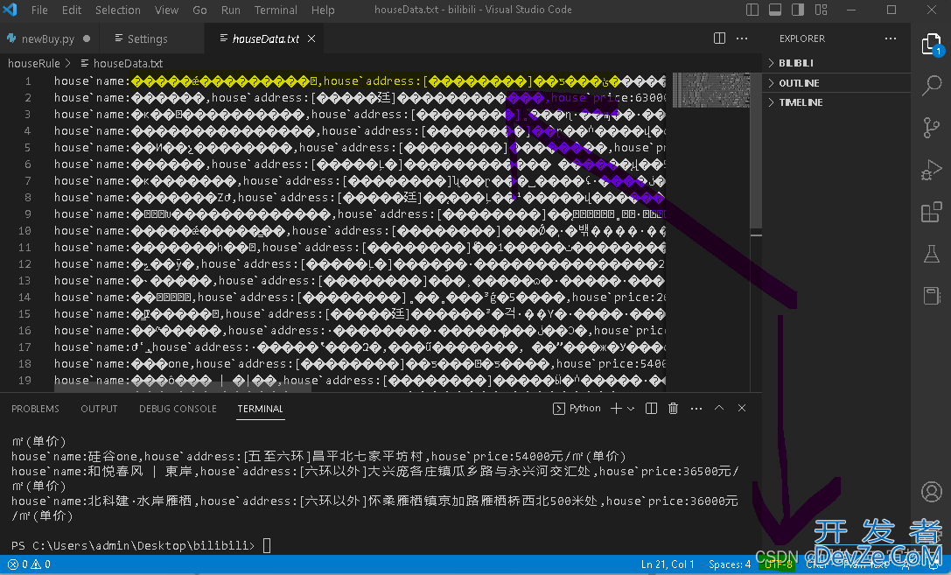
Task: Click the terminal prompt input area
Action: [x=267, y=545]
